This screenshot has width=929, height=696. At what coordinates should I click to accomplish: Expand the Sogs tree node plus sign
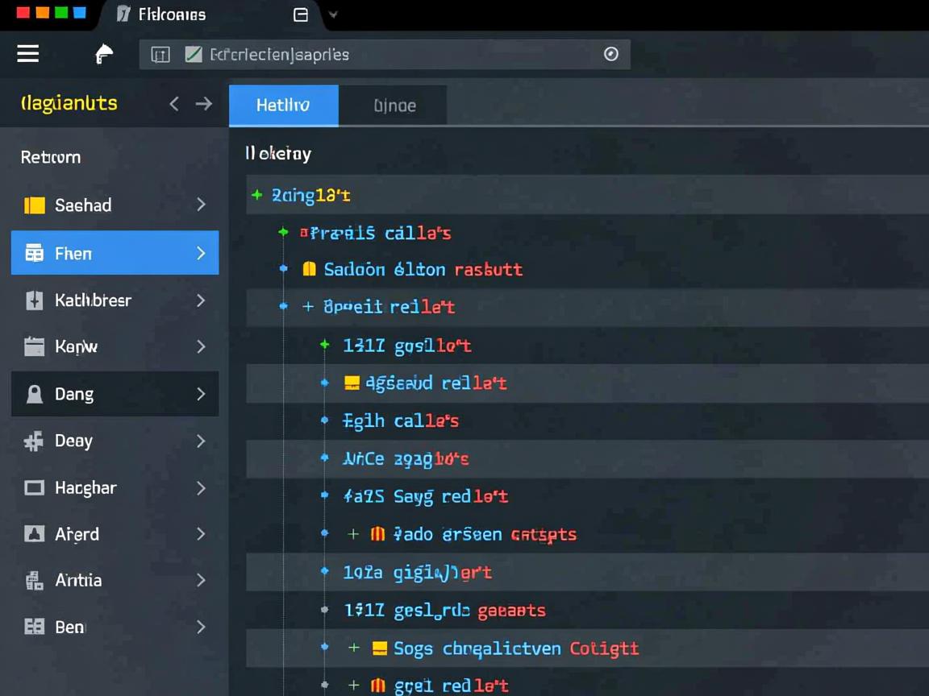tap(353, 648)
